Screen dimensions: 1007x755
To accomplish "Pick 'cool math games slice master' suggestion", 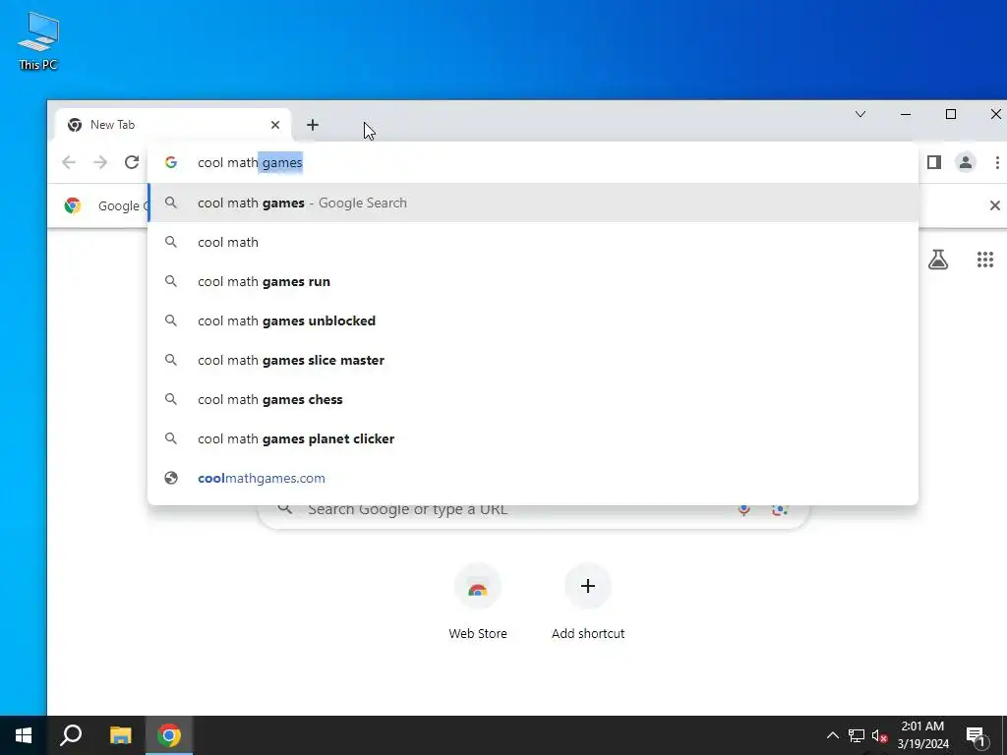I will tap(533, 360).
